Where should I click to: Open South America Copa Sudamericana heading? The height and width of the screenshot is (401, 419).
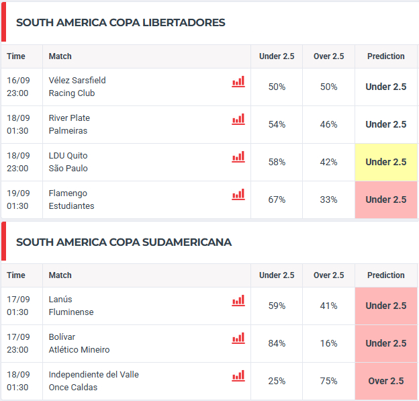click(124, 242)
